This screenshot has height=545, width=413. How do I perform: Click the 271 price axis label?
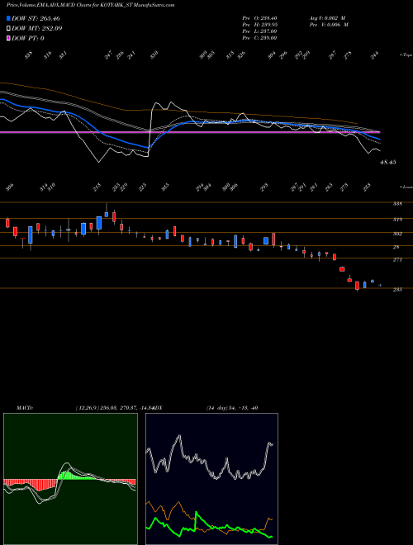point(397,259)
